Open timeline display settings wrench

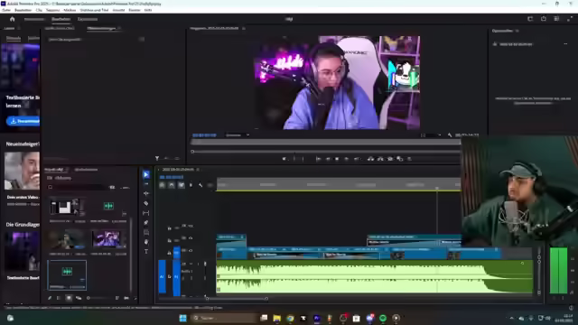200,185
